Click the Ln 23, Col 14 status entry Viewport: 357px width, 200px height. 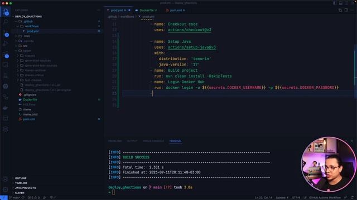(x=263, y=198)
